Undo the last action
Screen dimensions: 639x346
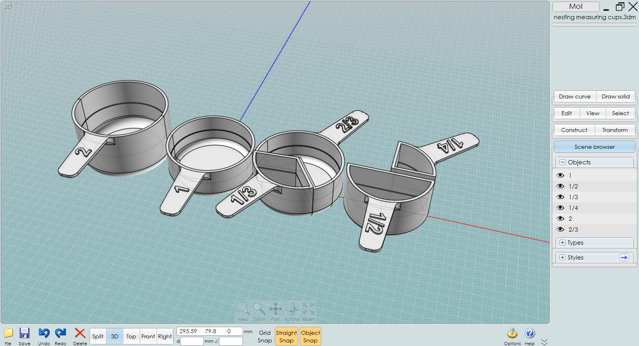click(x=44, y=333)
